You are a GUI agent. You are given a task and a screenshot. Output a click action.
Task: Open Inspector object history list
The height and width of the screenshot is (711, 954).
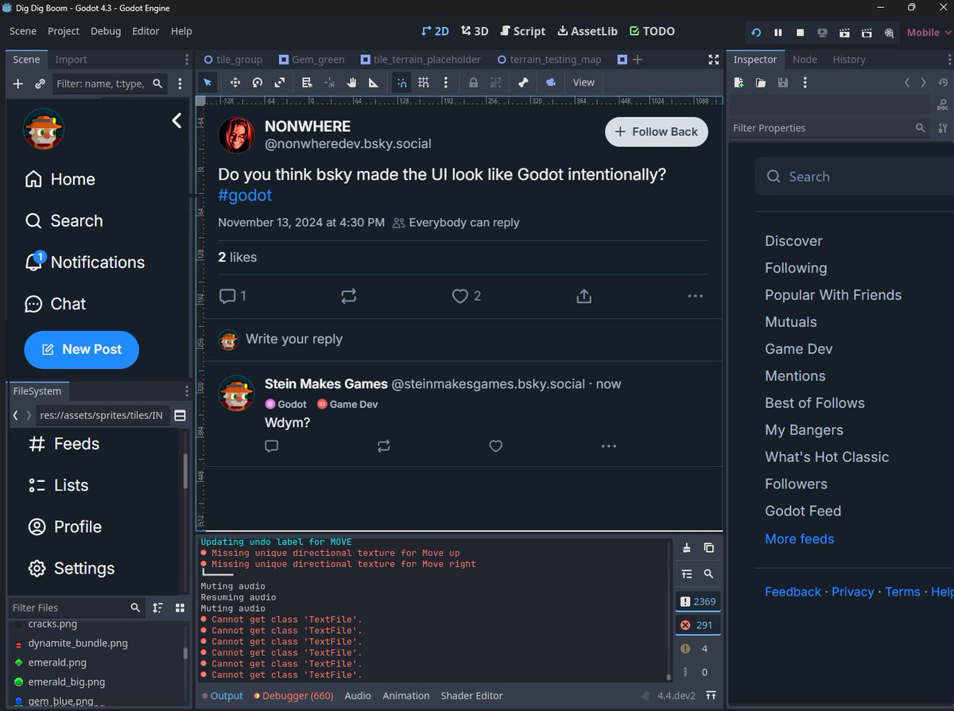click(x=943, y=83)
